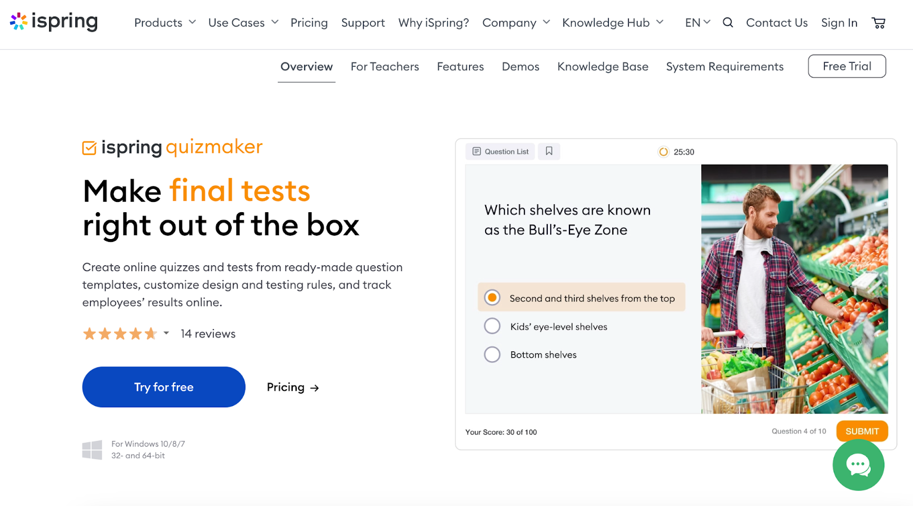
Task: Expand the Company dropdown
Action: click(516, 23)
